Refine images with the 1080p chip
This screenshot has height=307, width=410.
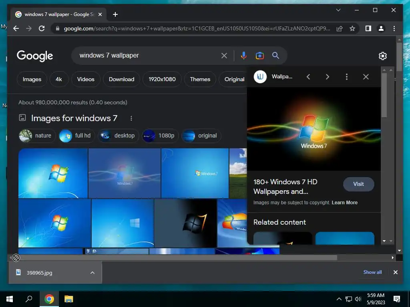coord(160,136)
